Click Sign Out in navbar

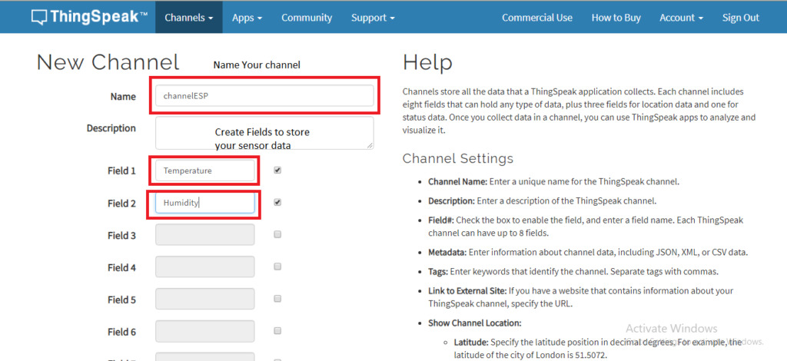coord(740,18)
